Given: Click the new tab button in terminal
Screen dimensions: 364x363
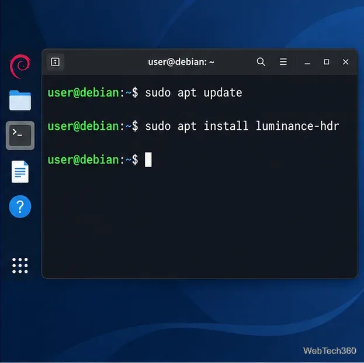Looking at the screenshot, I should [56, 62].
